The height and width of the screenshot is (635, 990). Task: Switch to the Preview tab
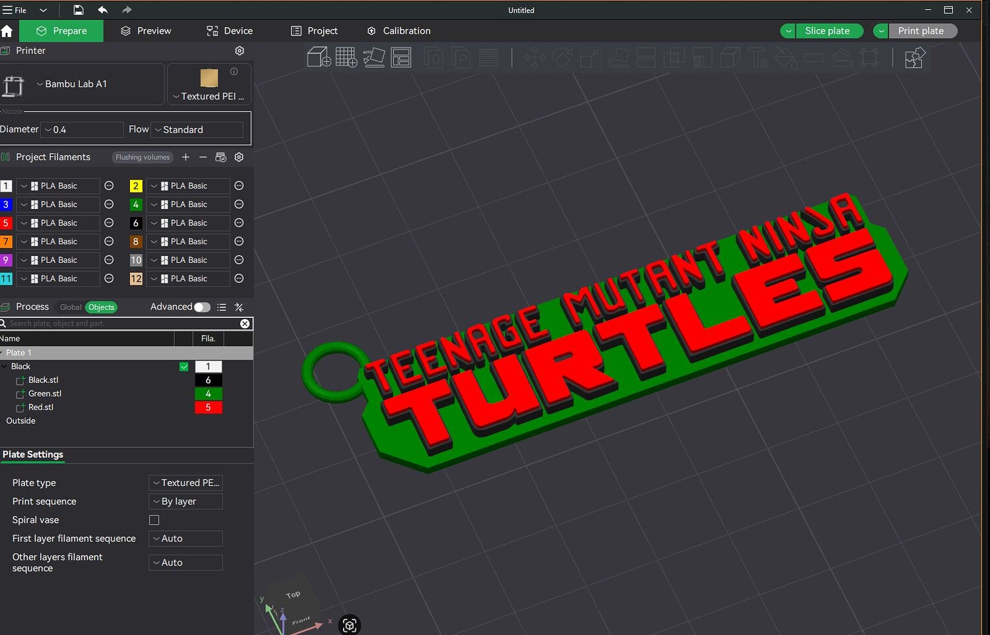point(146,31)
